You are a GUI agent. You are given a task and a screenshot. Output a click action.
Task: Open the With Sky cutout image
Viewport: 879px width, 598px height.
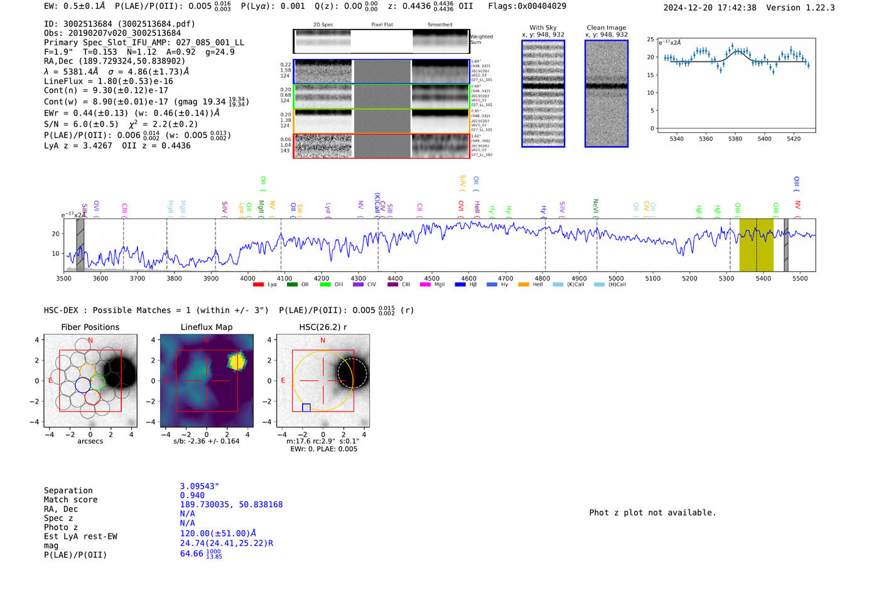pyautogui.click(x=543, y=93)
